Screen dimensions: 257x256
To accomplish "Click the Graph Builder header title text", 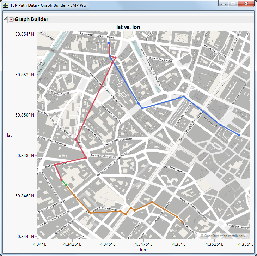I will (31, 19).
